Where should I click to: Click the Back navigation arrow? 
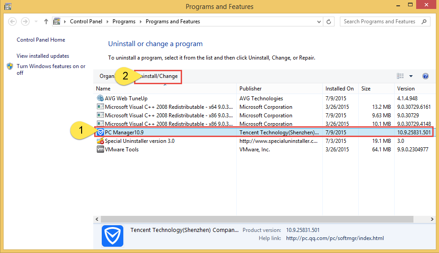pos(12,21)
